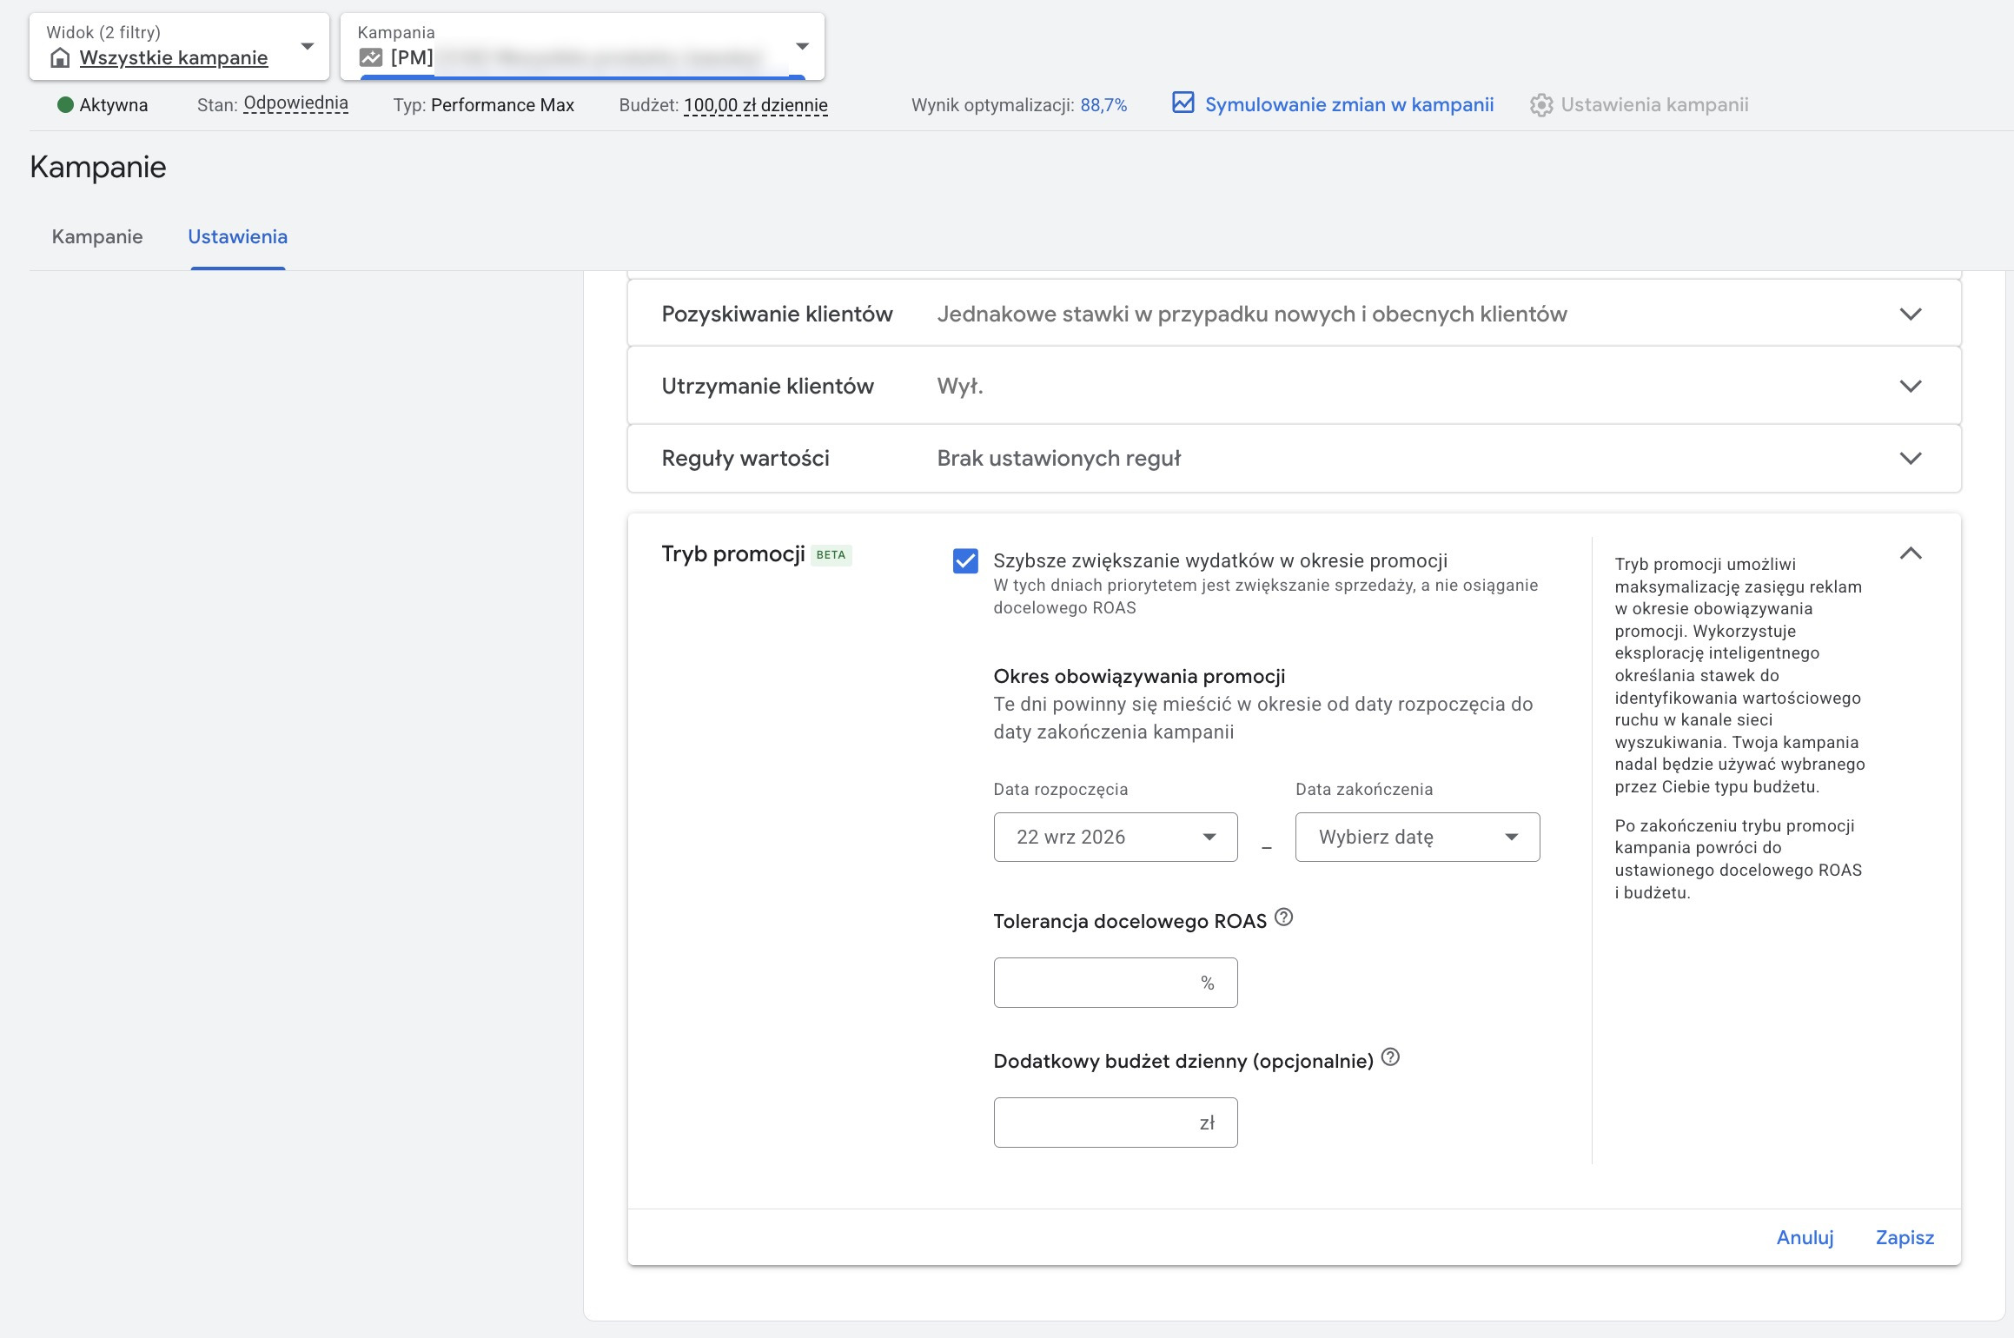Open the Data zakończenia date dropdown
Screen dimensions: 2014x1338
1417,838
